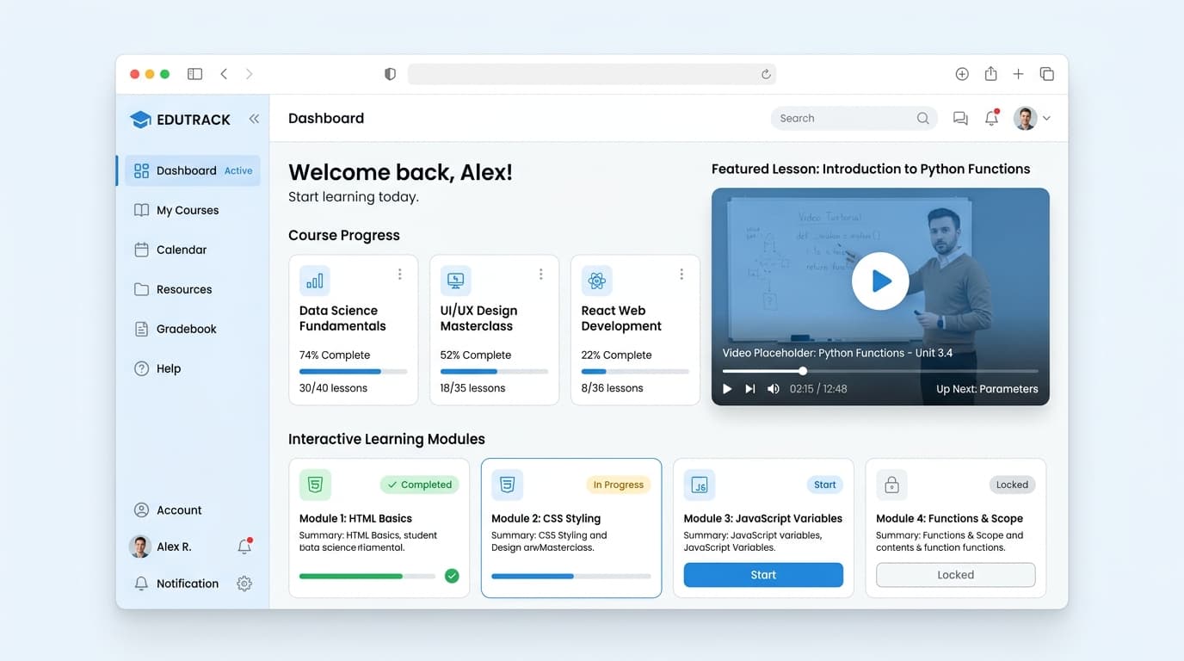Toggle the browser sidebar panel icon

194,74
